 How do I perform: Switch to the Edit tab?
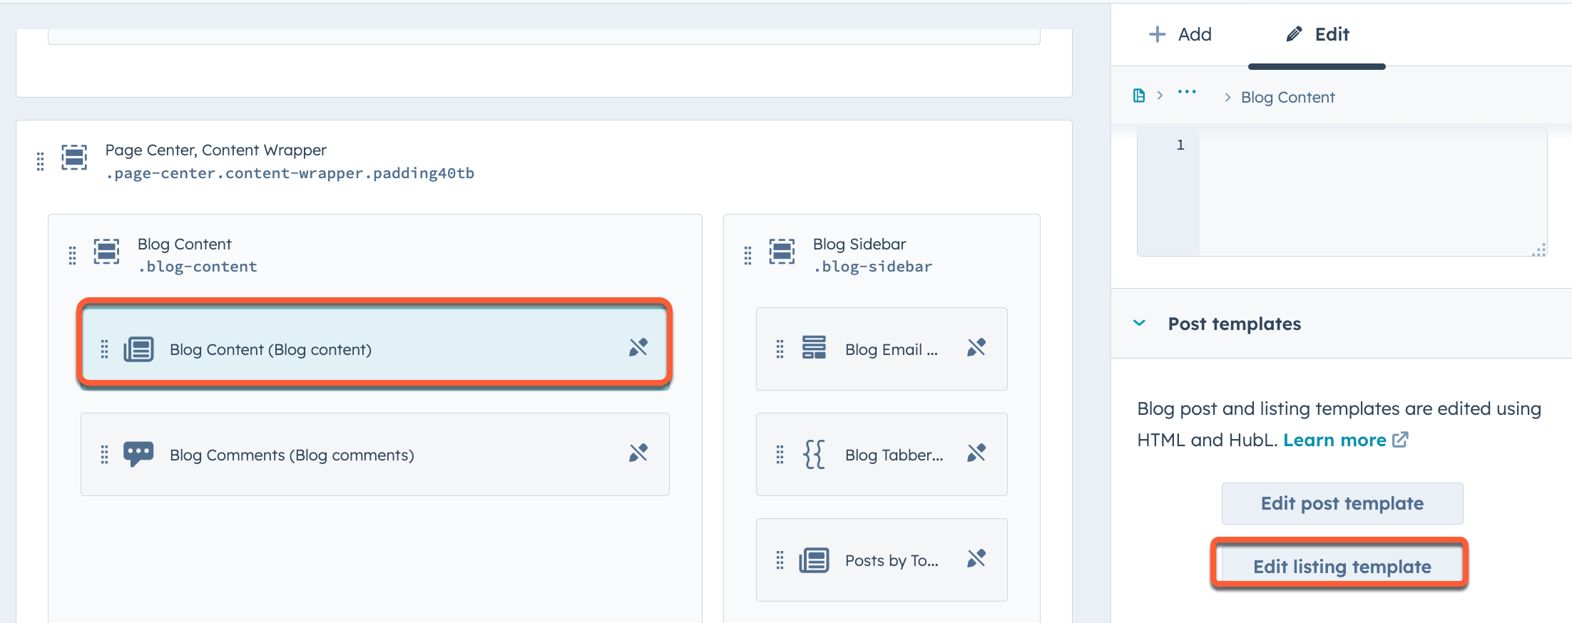click(1317, 34)
